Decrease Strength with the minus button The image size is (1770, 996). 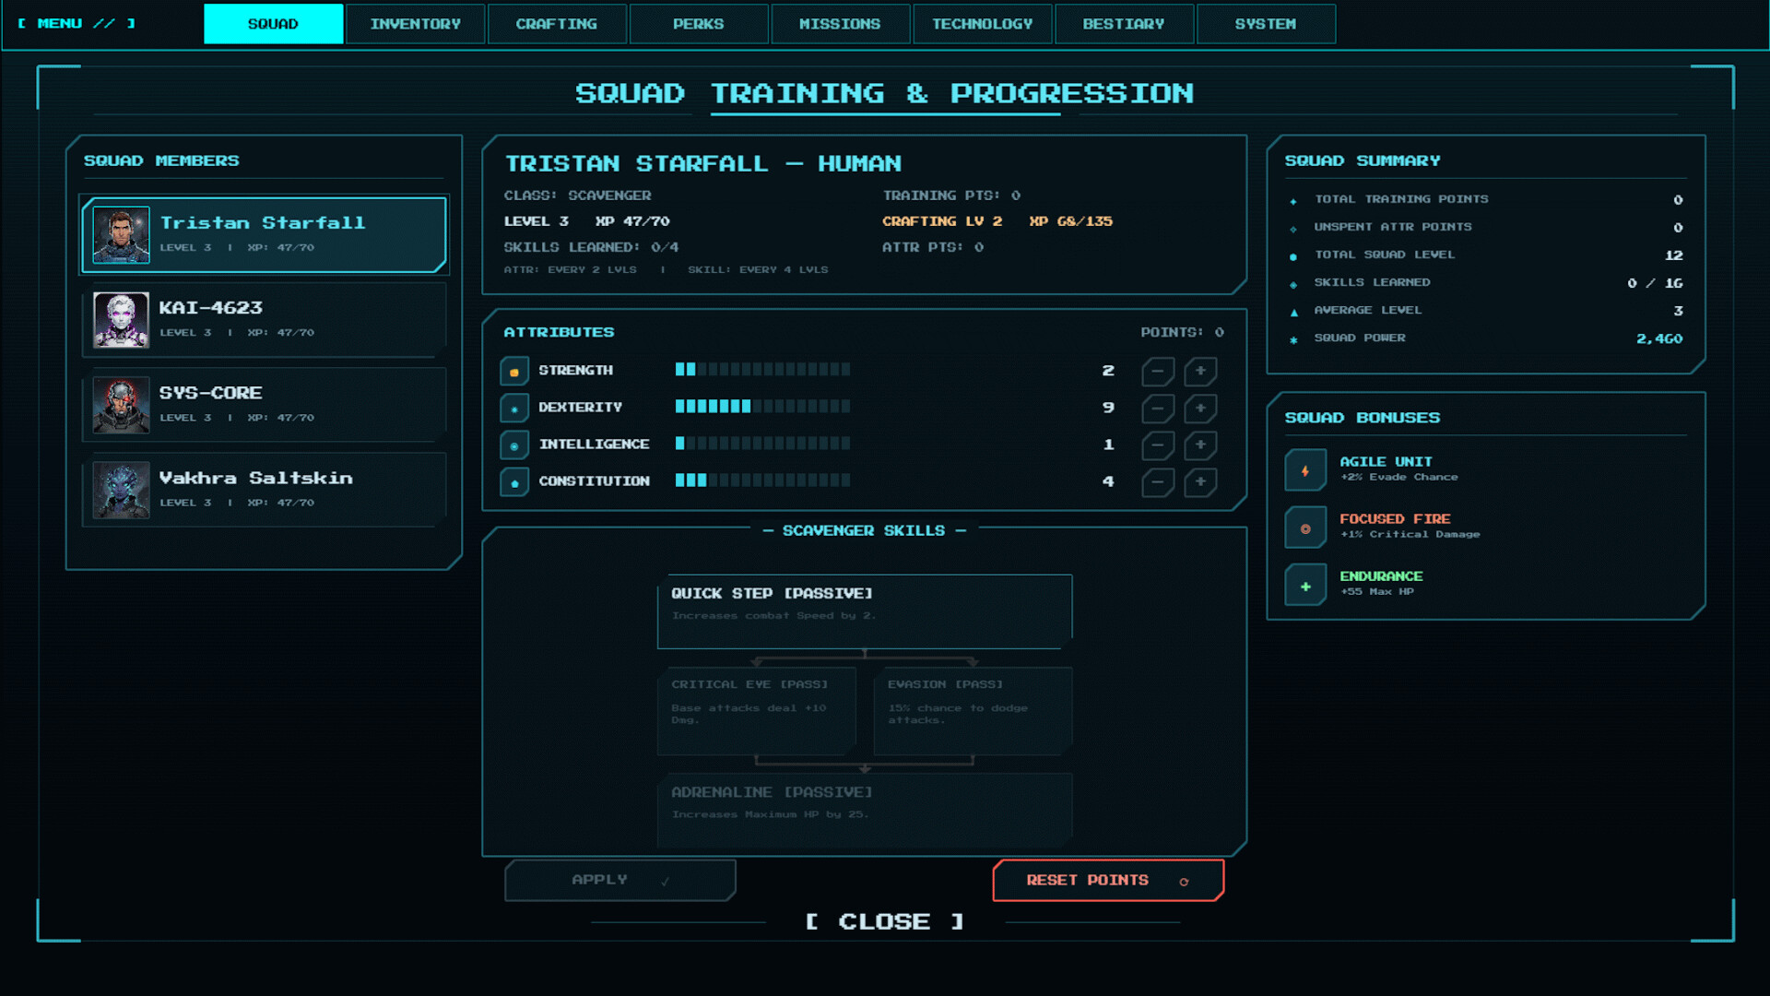pyautogui.click(x=1158, y=372)
